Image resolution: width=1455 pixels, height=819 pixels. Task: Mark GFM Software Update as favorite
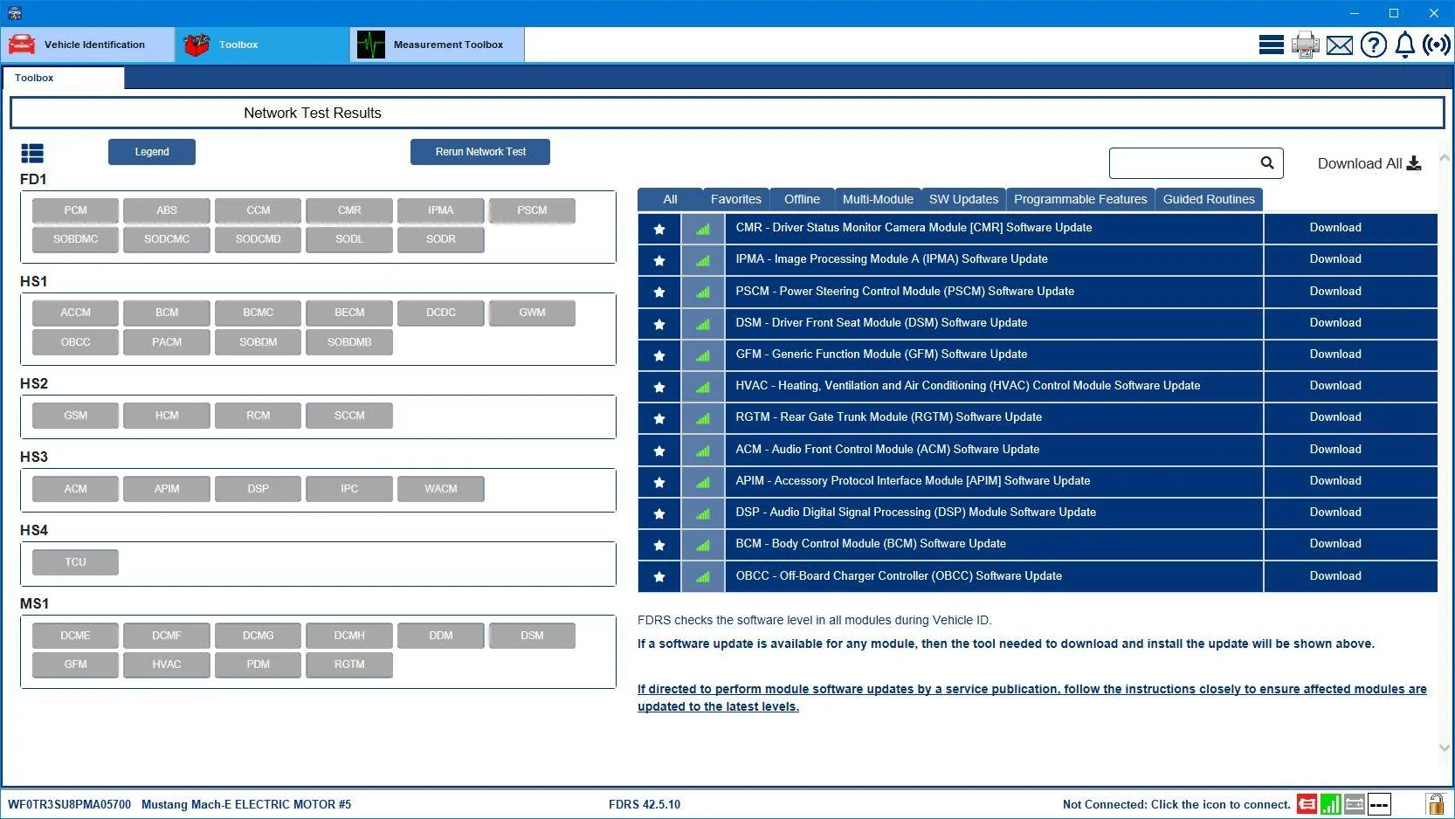[x=659, y=355]
